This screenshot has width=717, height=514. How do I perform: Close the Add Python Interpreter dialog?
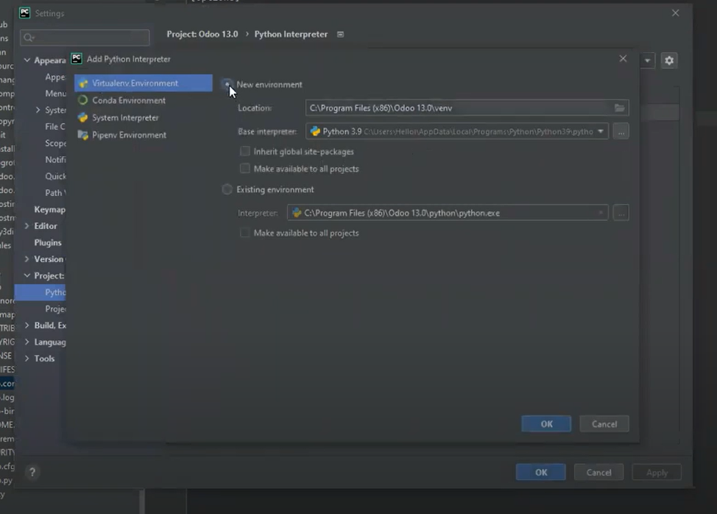click(x=623, y=58)
